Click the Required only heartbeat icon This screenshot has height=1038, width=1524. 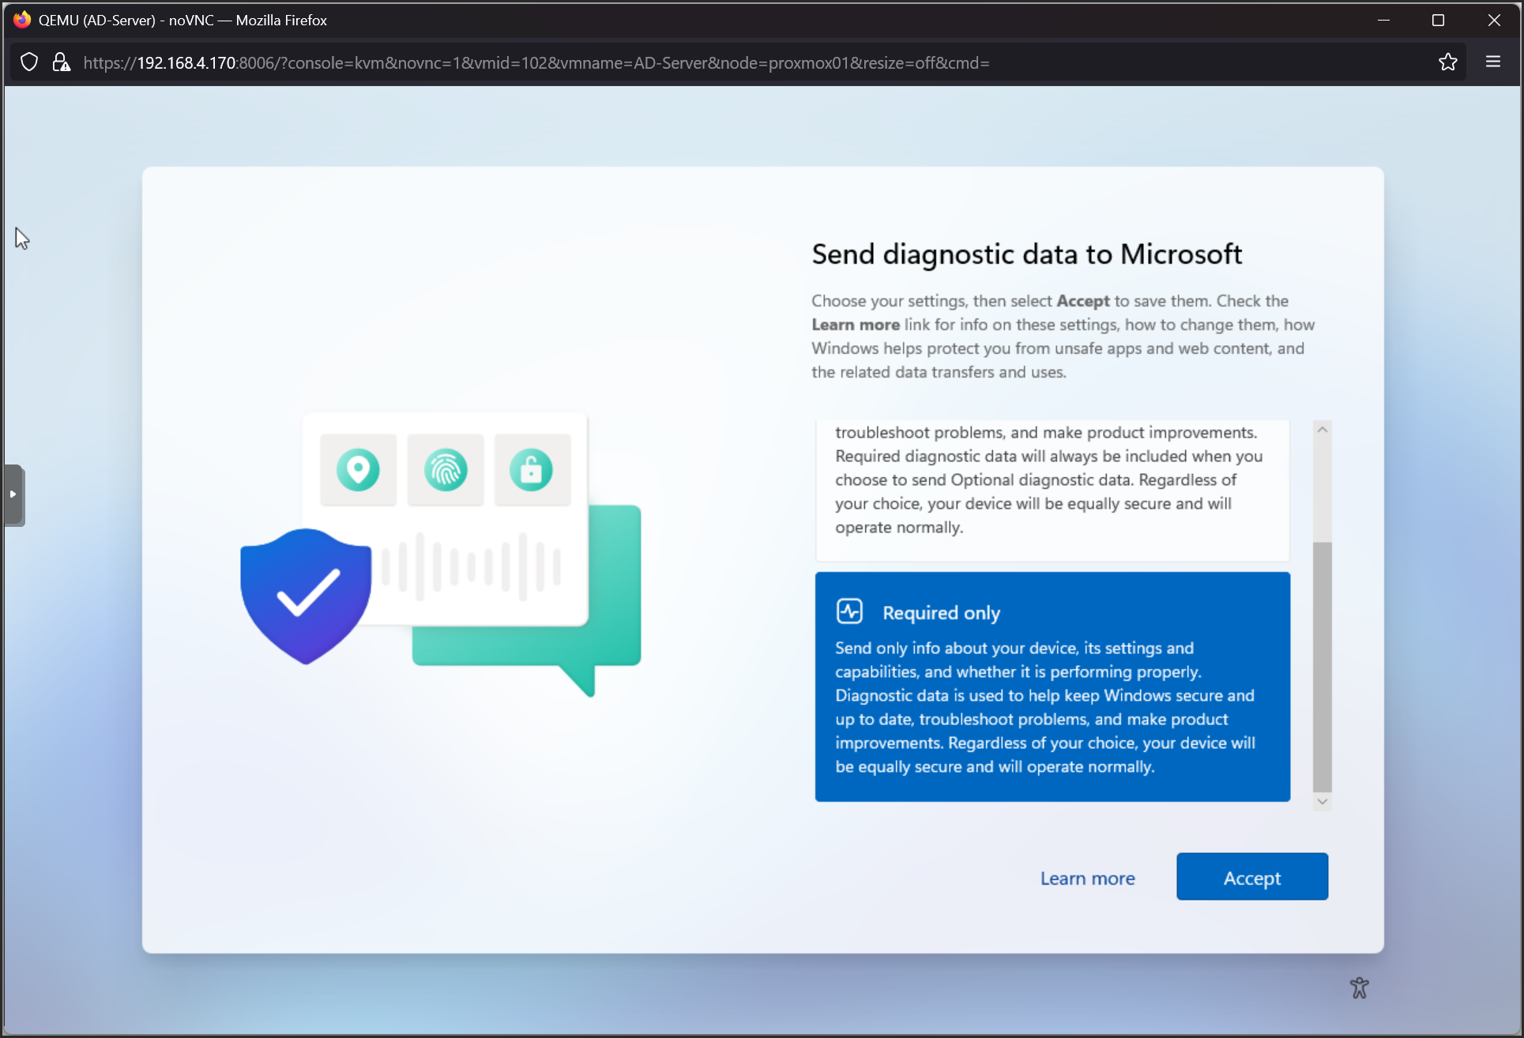(849, 611)
